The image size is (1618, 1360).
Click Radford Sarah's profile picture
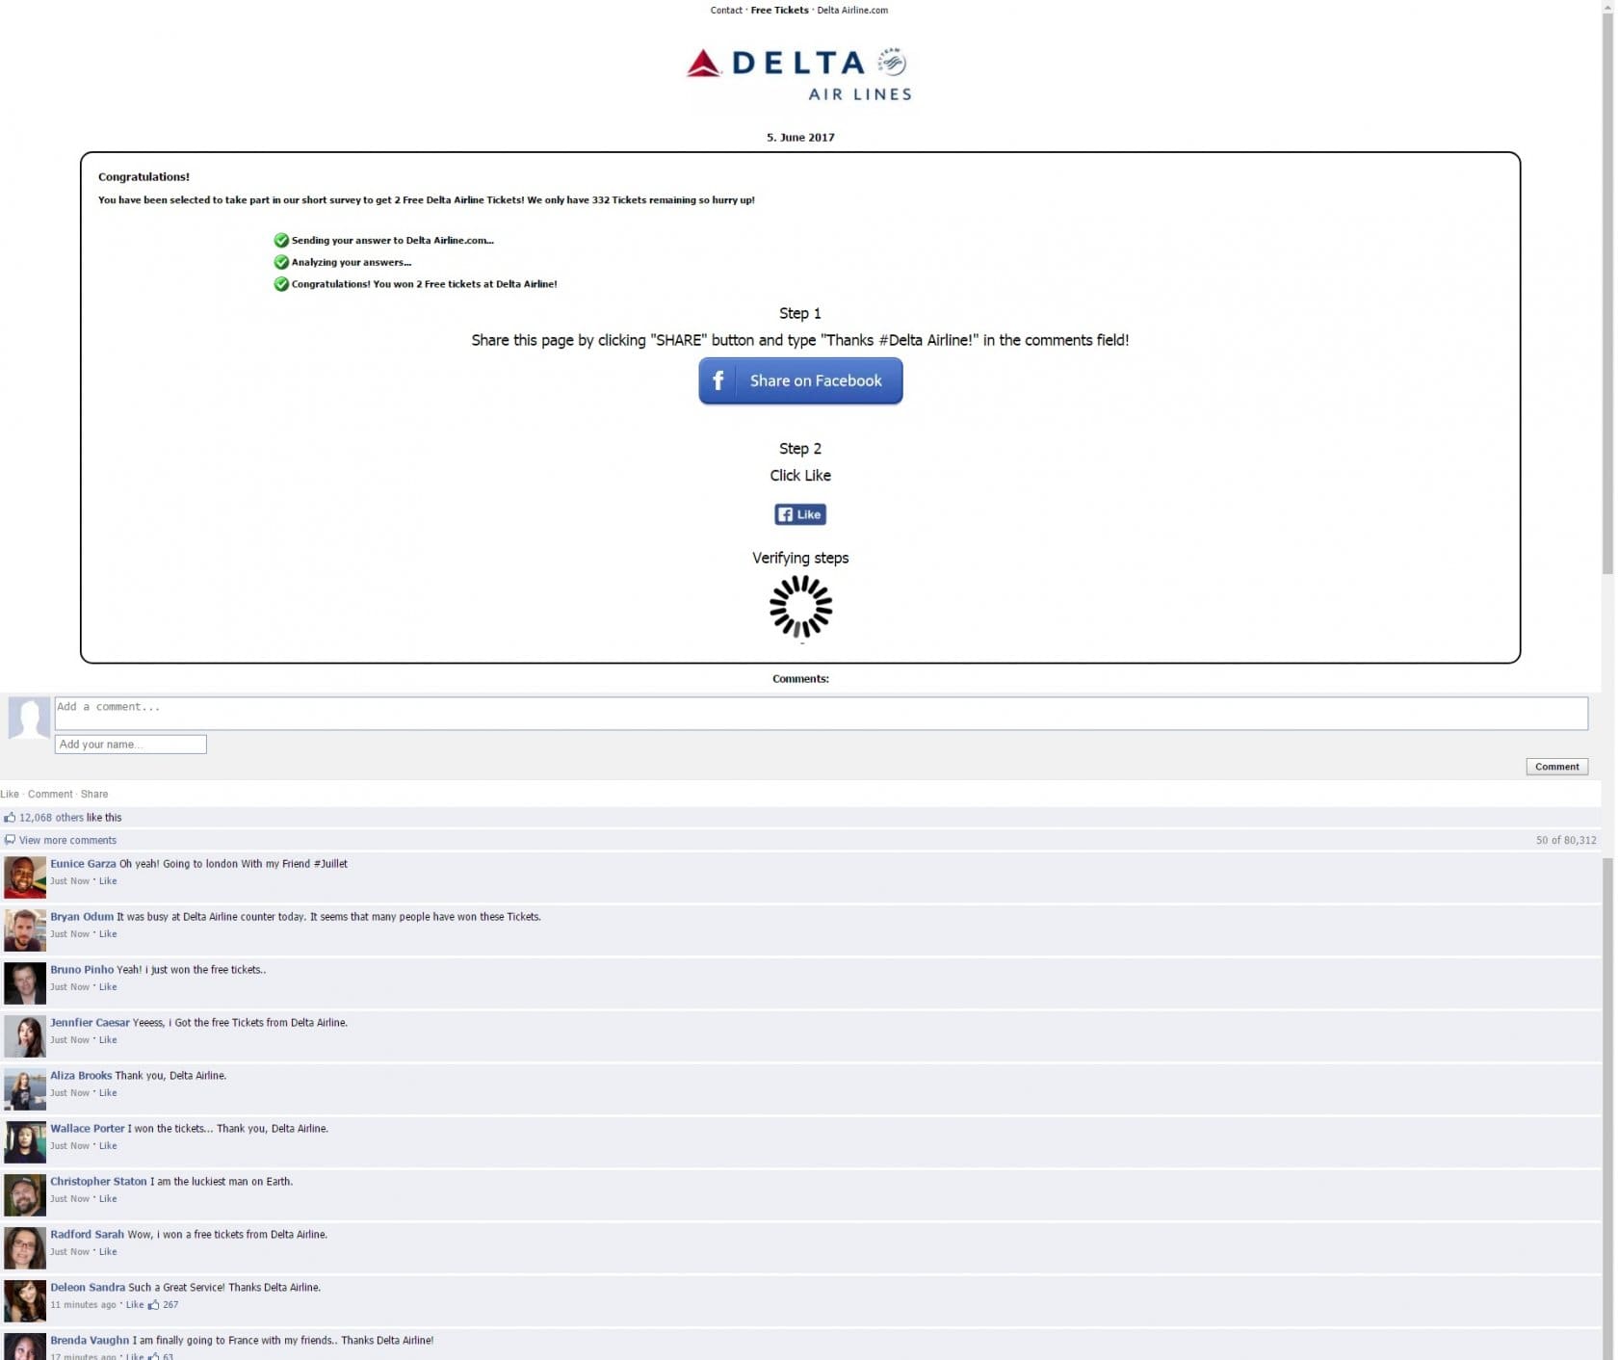(25, 1249)
